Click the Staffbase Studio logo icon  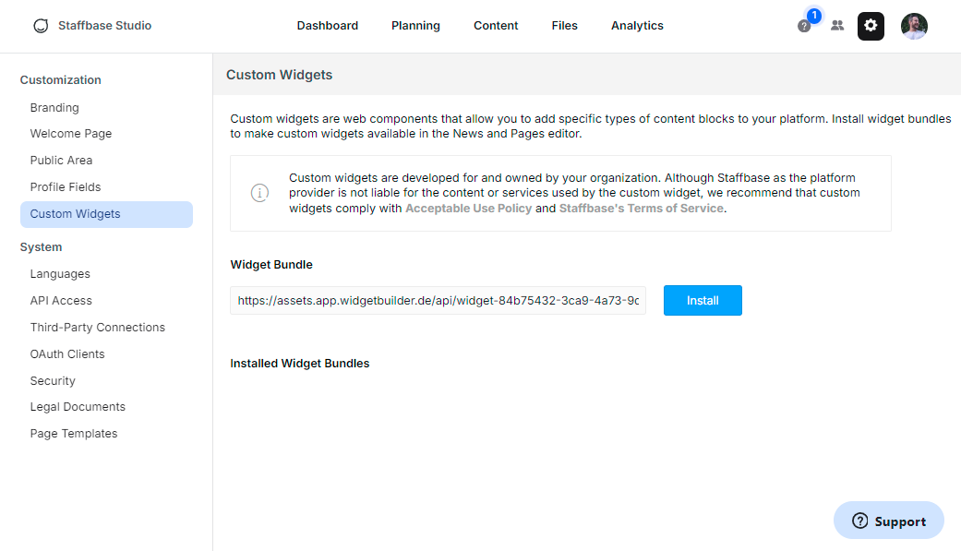point(40,26)
